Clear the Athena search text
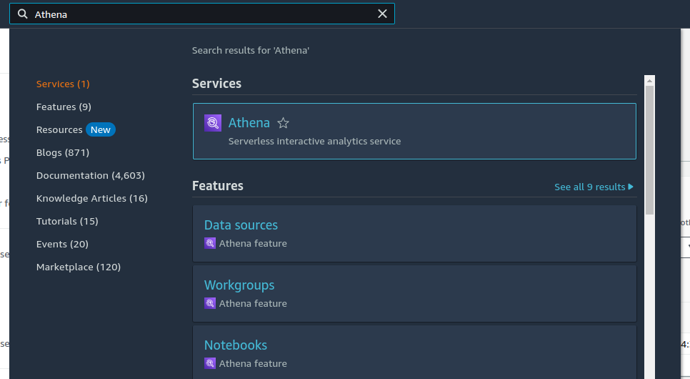Viewport: 690px width, 379px height. pos(382,14)
